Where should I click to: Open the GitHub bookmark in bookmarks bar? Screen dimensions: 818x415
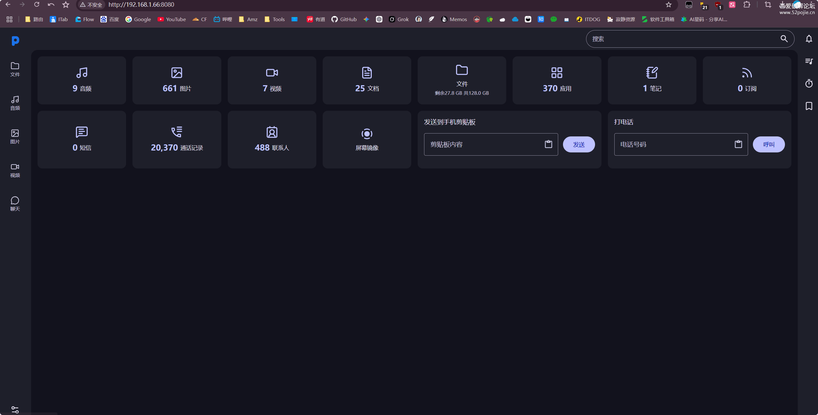[344, 19]
